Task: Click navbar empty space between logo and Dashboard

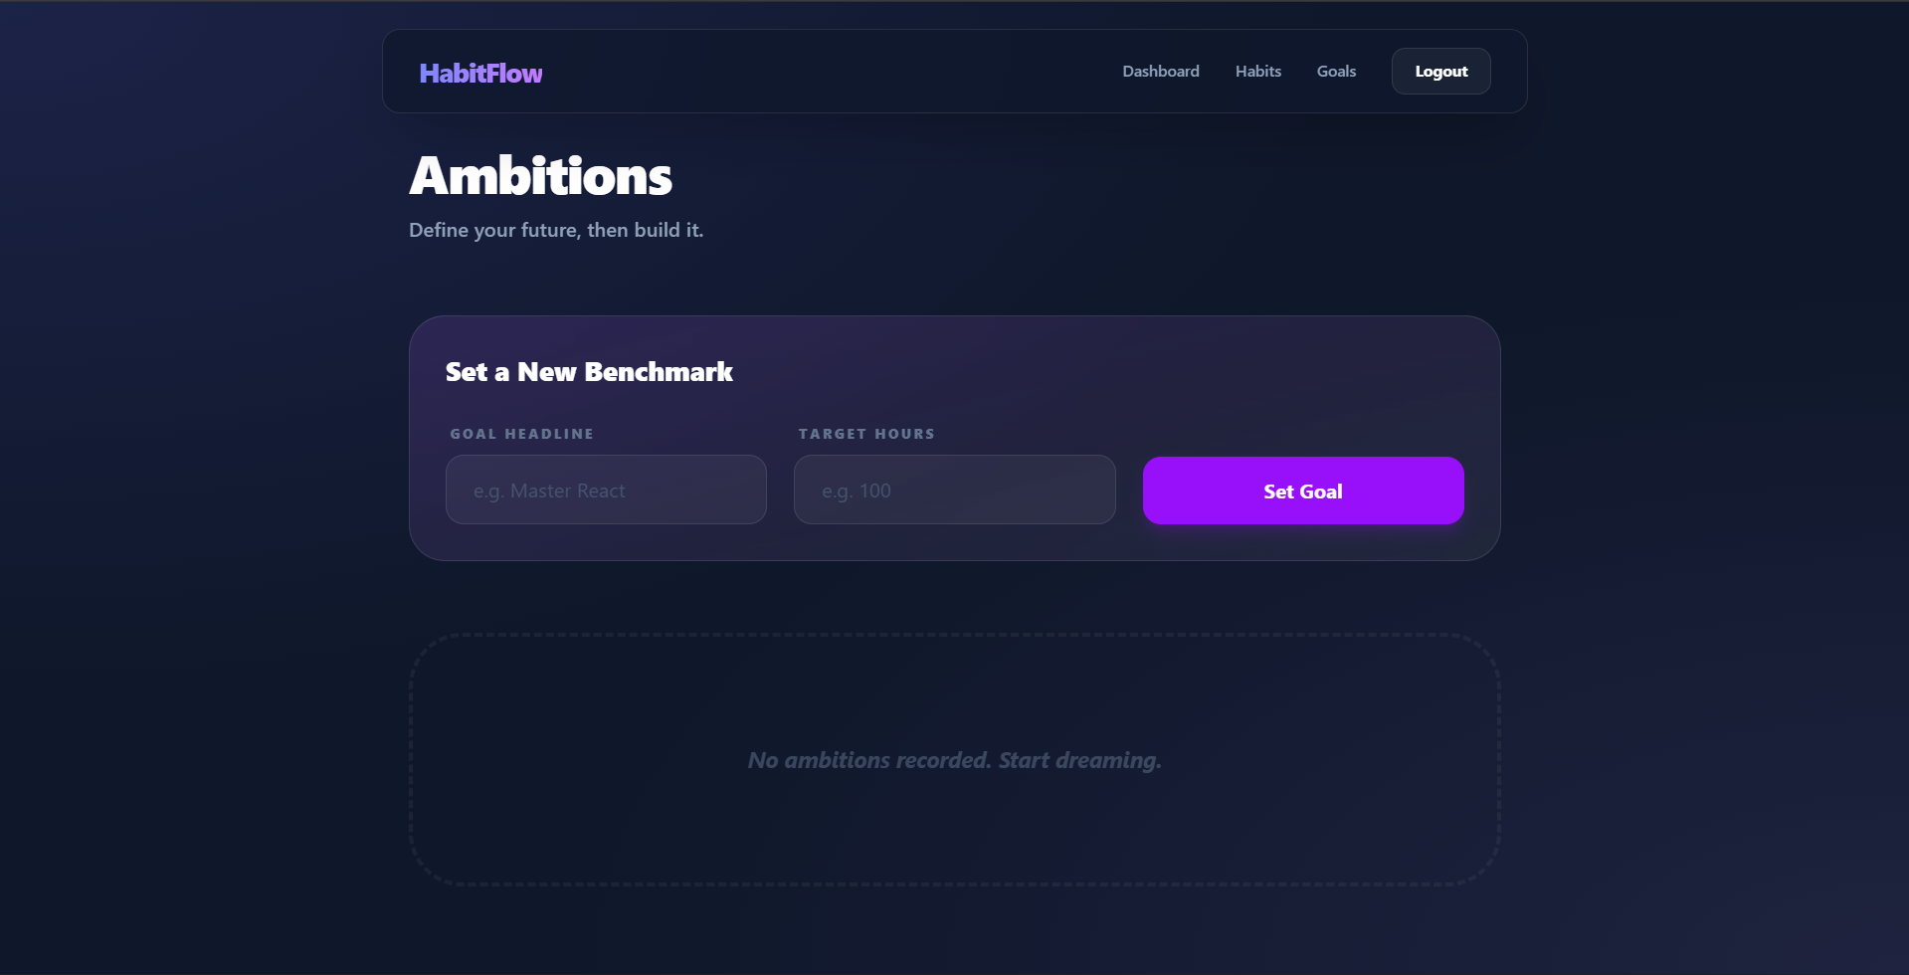Action: 826,72
